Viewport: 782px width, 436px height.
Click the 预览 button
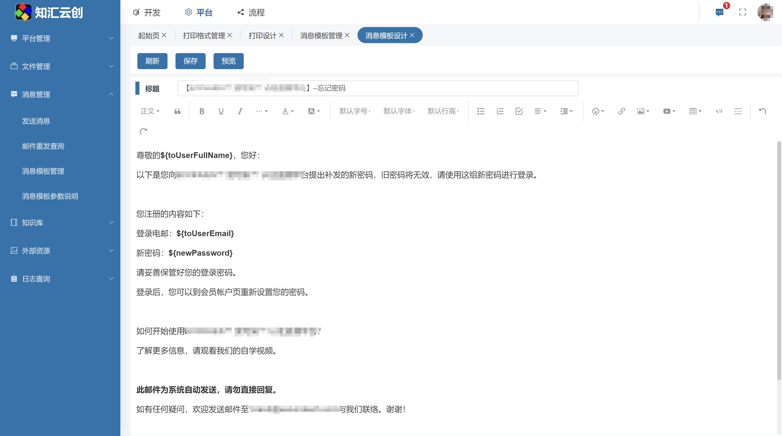pos(228,61)
